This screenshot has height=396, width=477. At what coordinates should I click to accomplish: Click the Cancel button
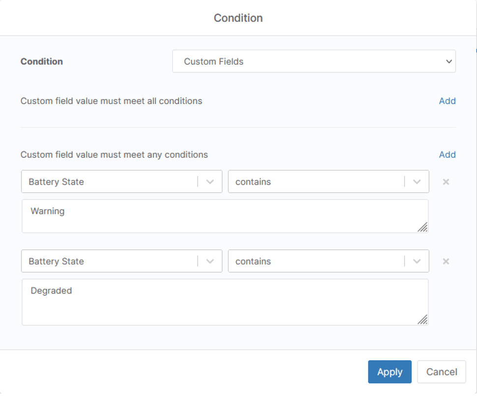[441, 372]
